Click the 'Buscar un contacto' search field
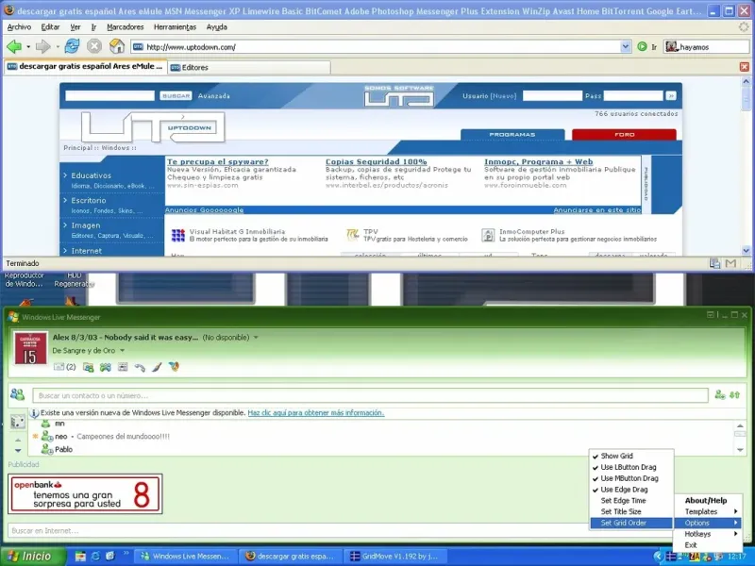The width and height of the screenshot is (755, 566). [370, 395]
